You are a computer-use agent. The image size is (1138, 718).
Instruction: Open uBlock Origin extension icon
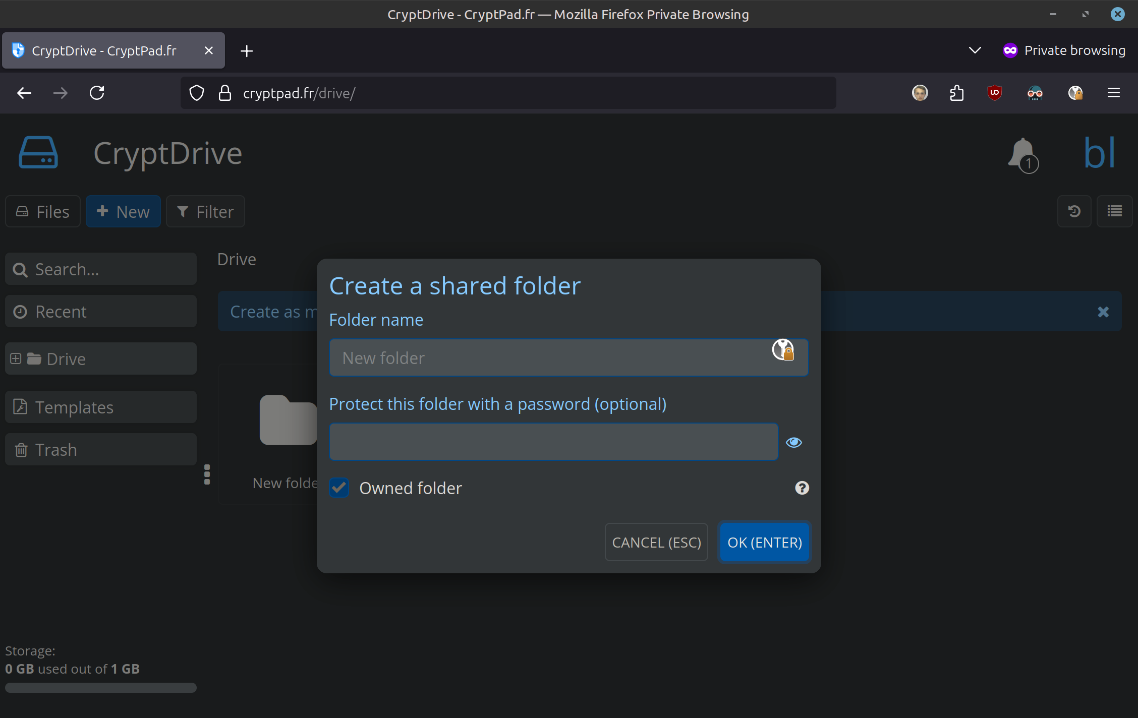click(x=994, y=93)
